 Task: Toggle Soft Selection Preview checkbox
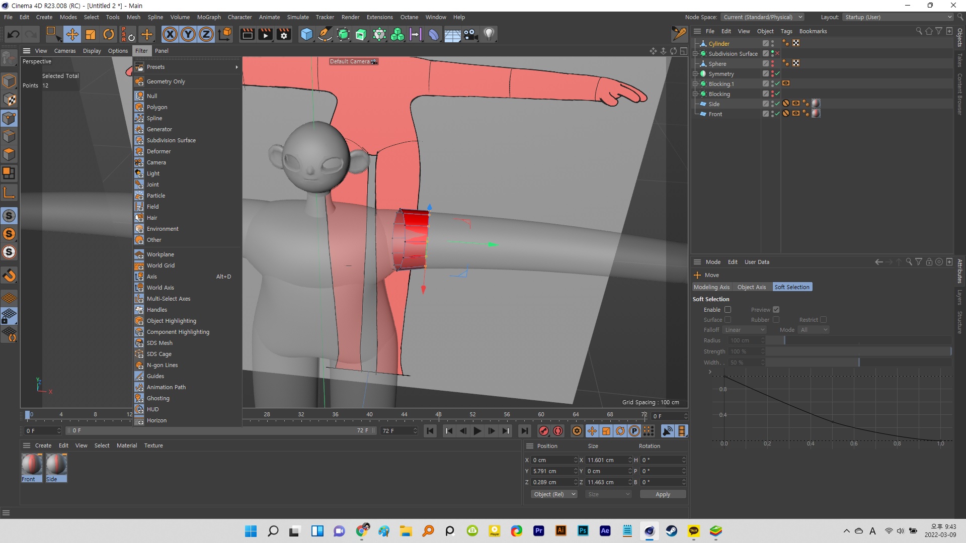(x=776, y=310)
